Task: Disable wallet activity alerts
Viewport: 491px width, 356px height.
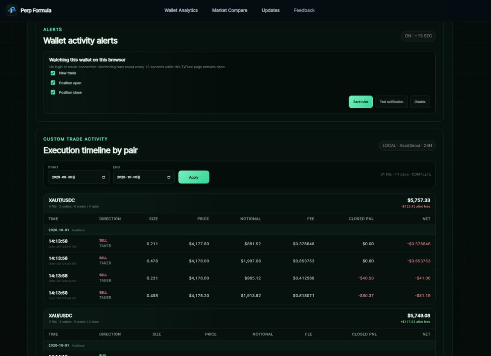Action: 420,102
